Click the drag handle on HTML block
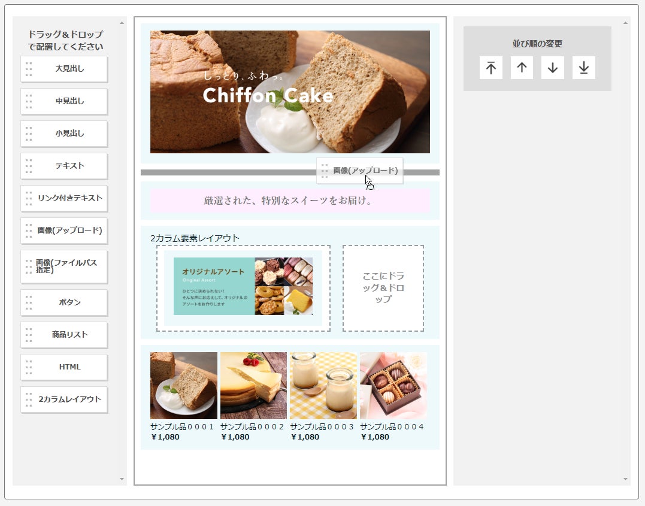This screenshot has width=645, height=506. click(x=29, y=367)
